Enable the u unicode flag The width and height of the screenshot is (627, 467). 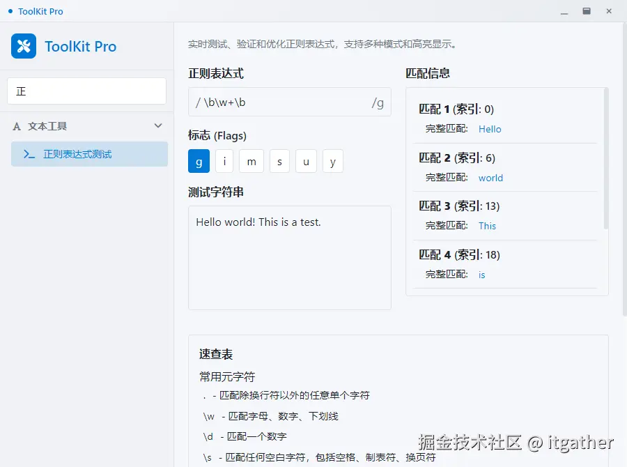306,161
